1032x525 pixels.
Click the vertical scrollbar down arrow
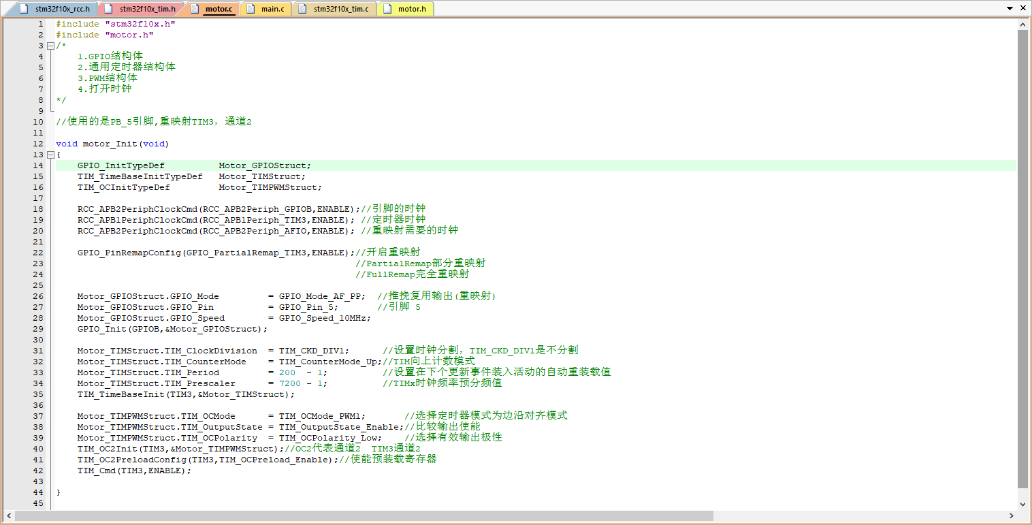pos(1022,505)
